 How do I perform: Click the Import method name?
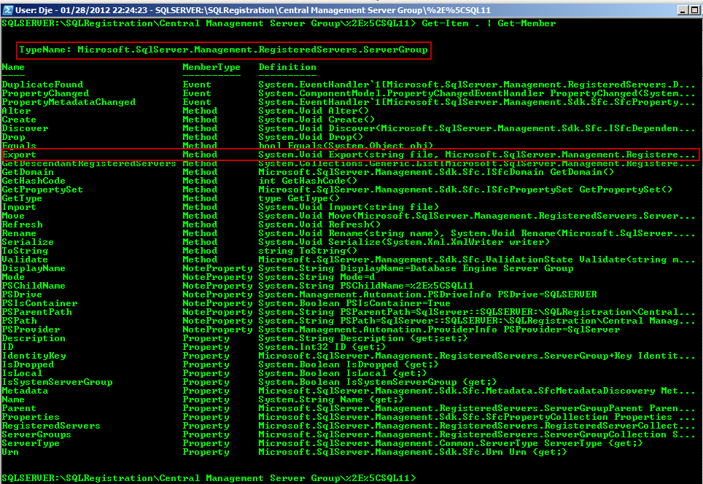pos(19,207)
